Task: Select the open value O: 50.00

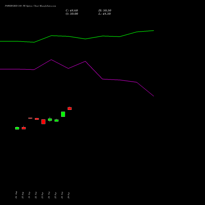Action: [x=72, y=14]
